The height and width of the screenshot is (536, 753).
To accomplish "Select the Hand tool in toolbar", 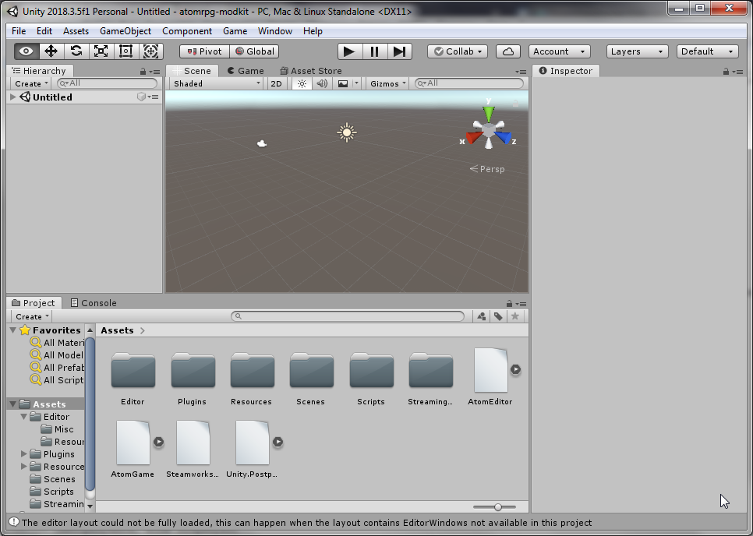I will [27, 51].
